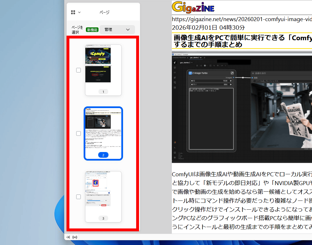Image resolution: width=312 pixels, height=245 pixels.
Task: Collapse the panel using the arrow-to-bar icon
Action: click(68, 237)
